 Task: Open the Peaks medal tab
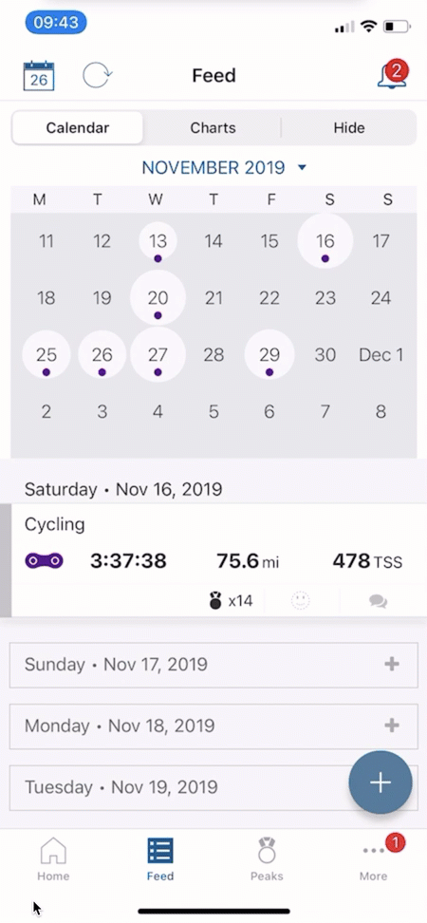[267, 858]
